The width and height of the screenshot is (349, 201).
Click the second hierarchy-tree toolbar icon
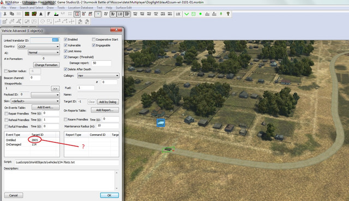214,14
